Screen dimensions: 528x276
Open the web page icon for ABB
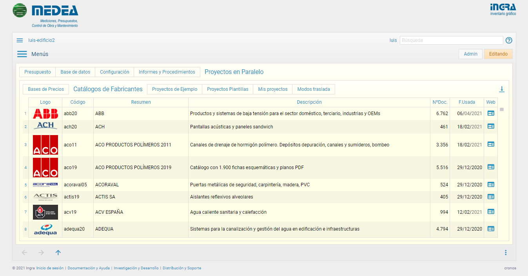click(490, 114)
